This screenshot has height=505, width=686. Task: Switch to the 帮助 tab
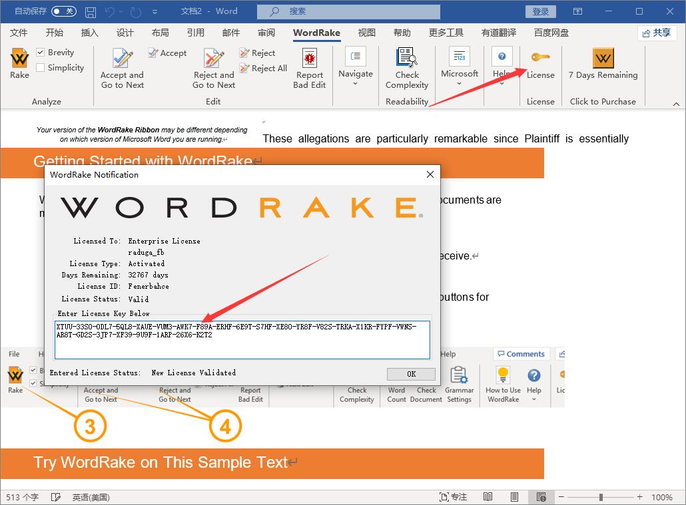[x=402, y=33]
